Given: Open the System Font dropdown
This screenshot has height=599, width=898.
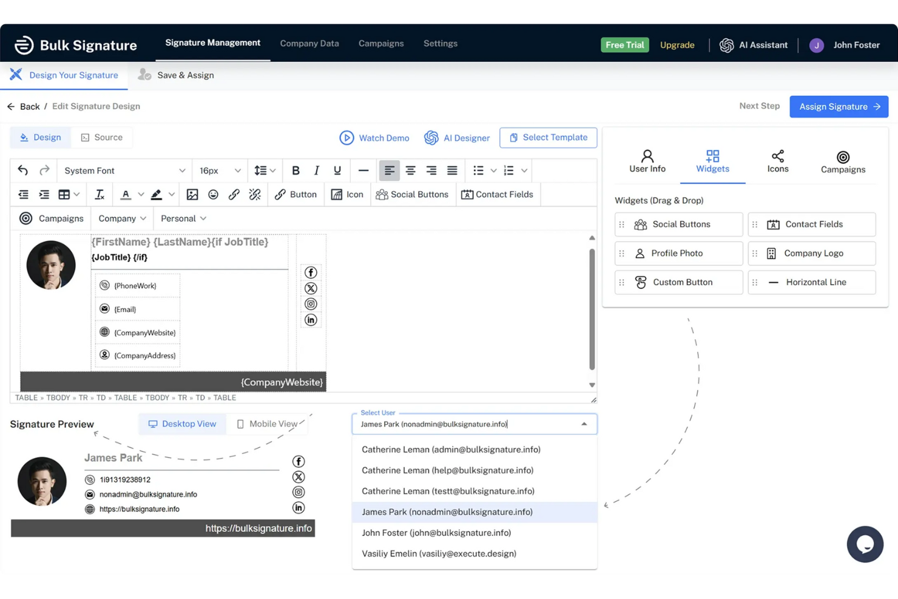Looking at the screenshot, I should tap(124, 171).
